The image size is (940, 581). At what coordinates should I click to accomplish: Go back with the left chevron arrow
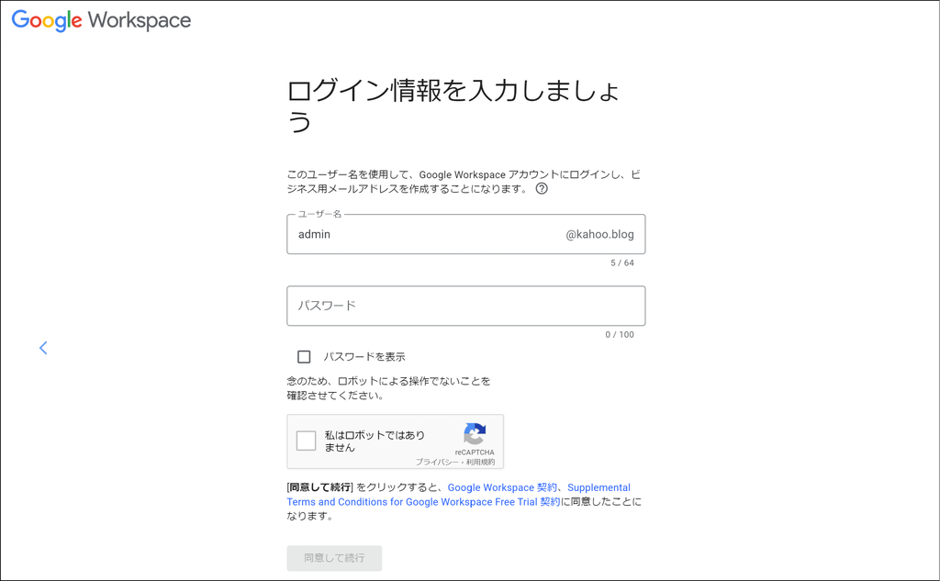pos(43,348)
